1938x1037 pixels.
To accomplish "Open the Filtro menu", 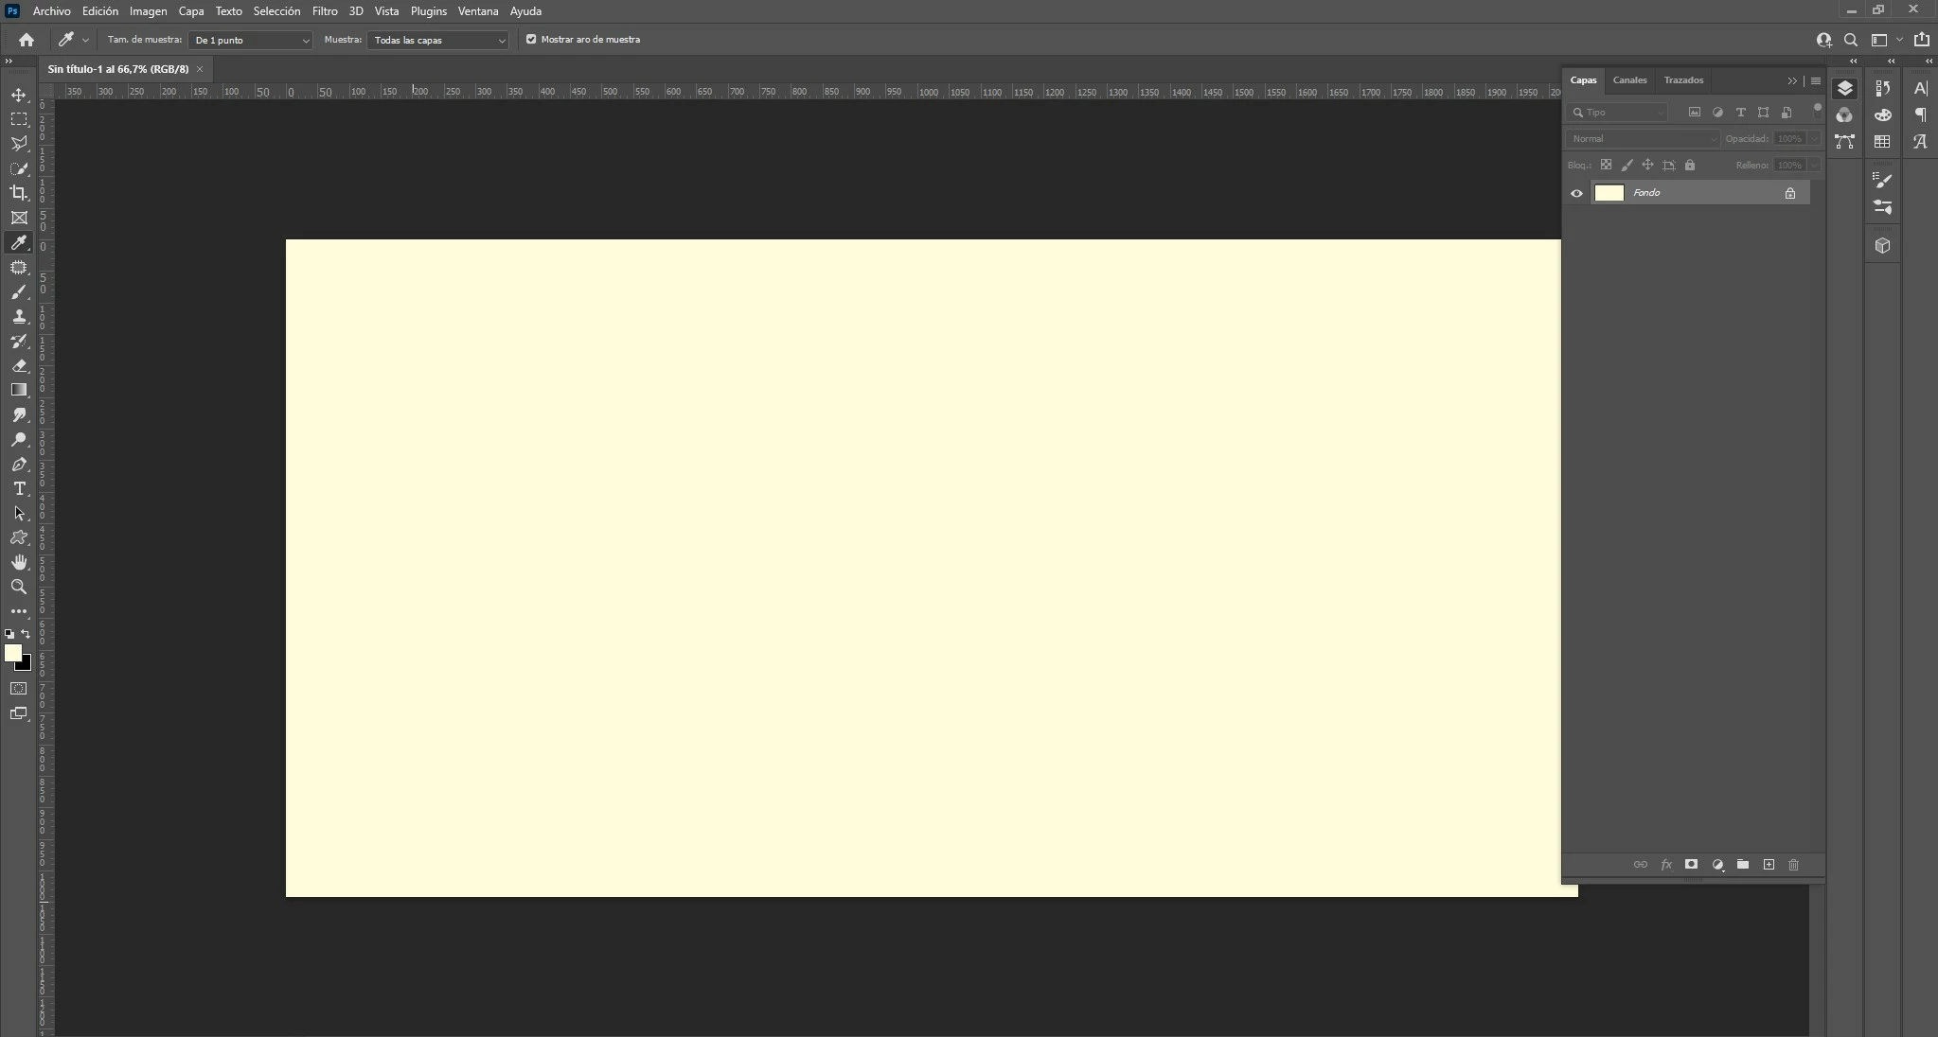I will [x=325, y=11].
